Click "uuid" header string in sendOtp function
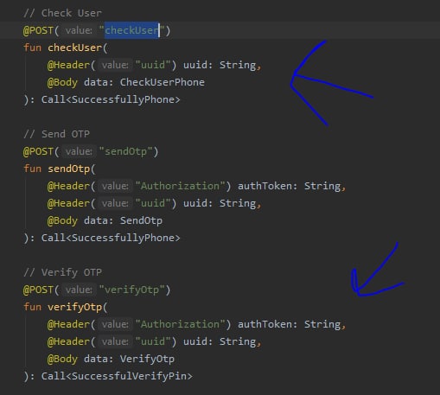The image size is (440, 395). (153, 203)
